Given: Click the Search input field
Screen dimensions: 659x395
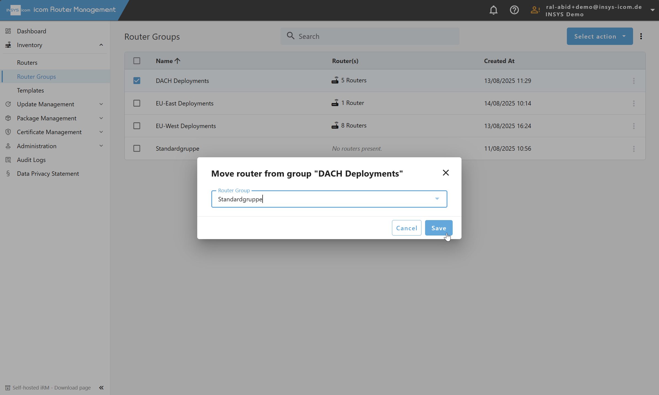Looking at the screenshot, I should tap(370, 36).
